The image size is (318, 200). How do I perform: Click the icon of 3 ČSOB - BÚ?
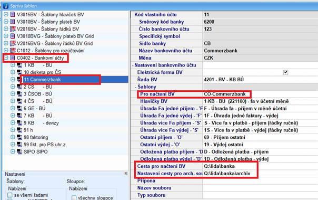click(x=19, y=94)
